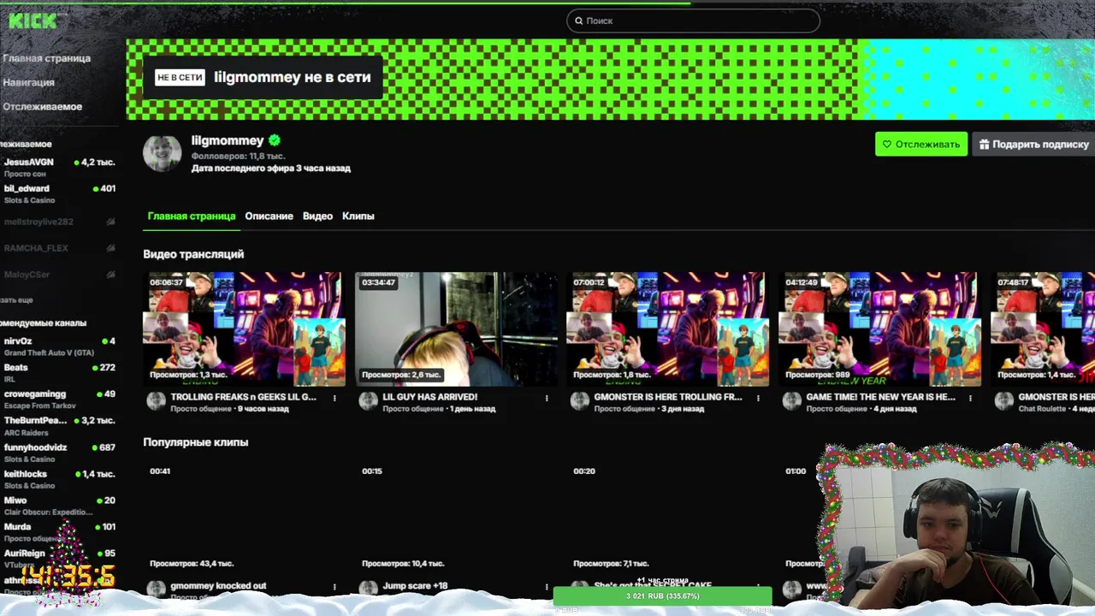The image size is (1095, 616).
Task: Open options menu for GMONSTER IS HERE TROLLING video
Action: coord(758,398)
